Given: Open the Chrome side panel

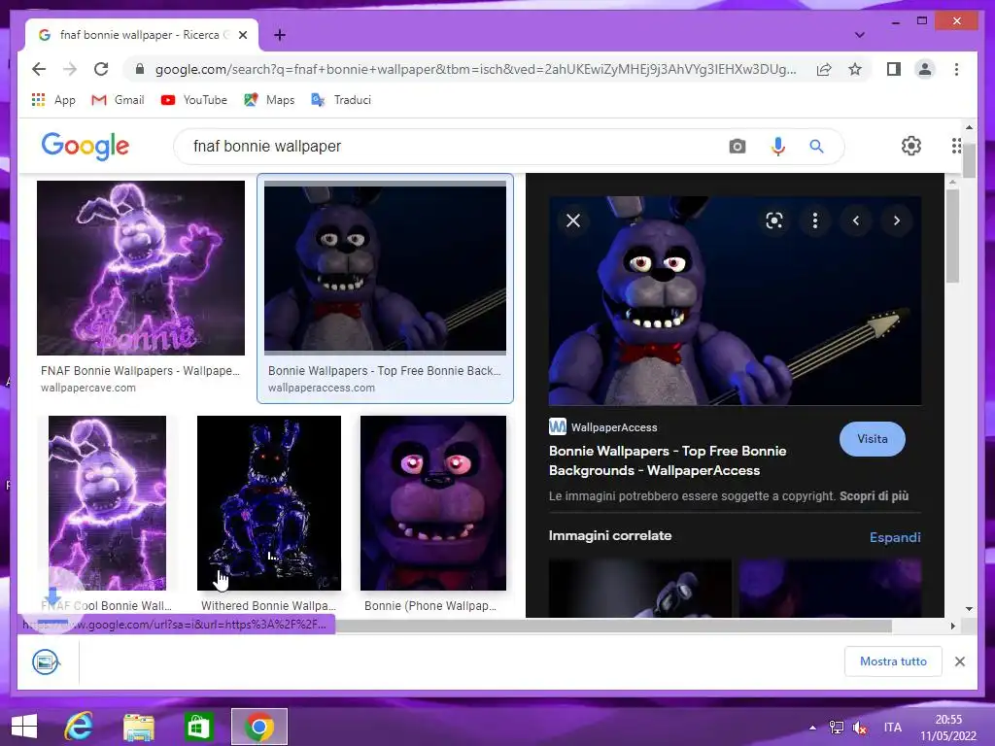Looking at the screenshot, I should pyautogui.click(x=894, y=69).
